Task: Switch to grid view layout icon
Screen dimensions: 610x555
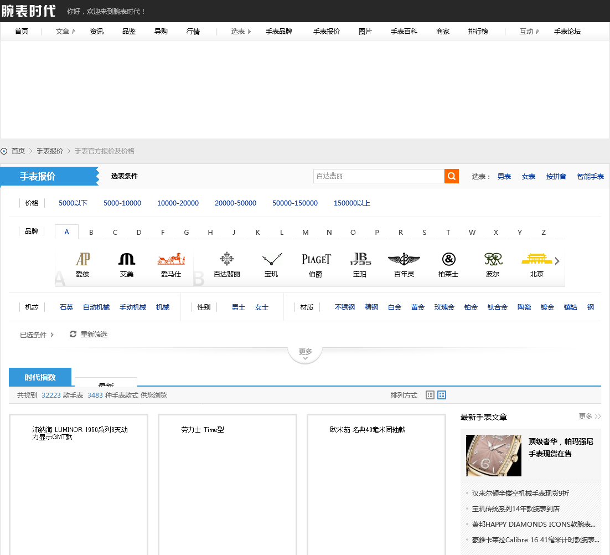Action: click(442, 395)
